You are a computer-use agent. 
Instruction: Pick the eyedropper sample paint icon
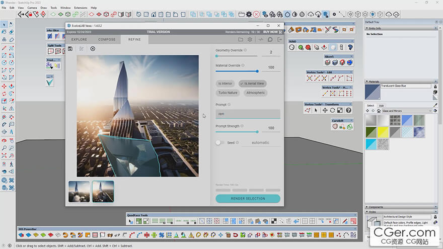click(435, 105)
